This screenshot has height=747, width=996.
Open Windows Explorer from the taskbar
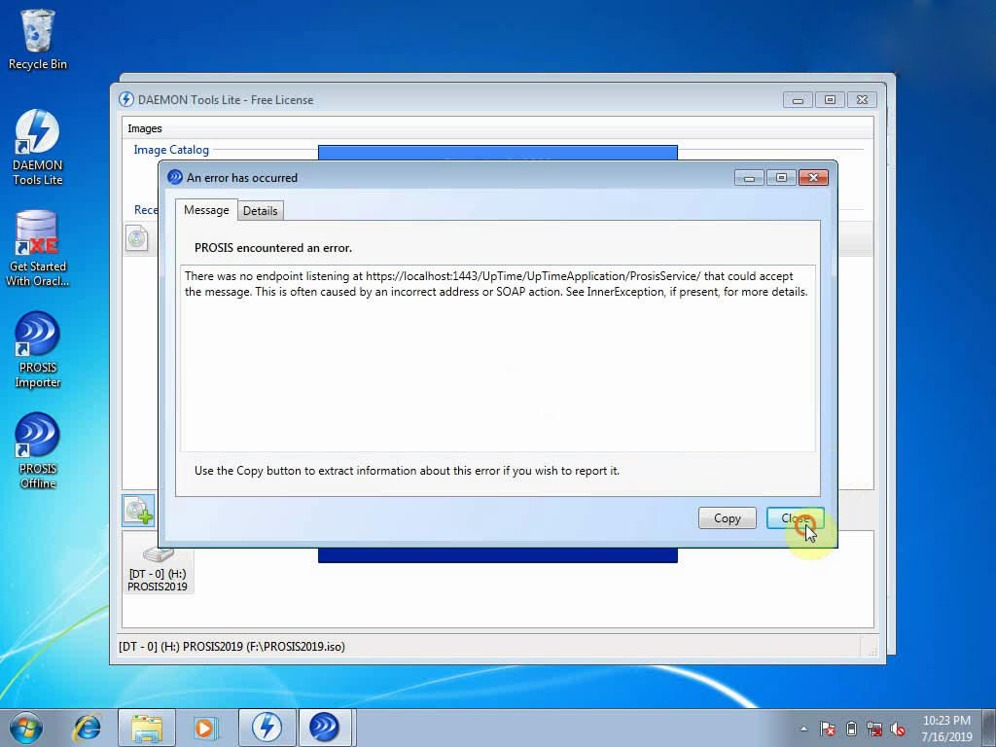[x=147, y=728]
